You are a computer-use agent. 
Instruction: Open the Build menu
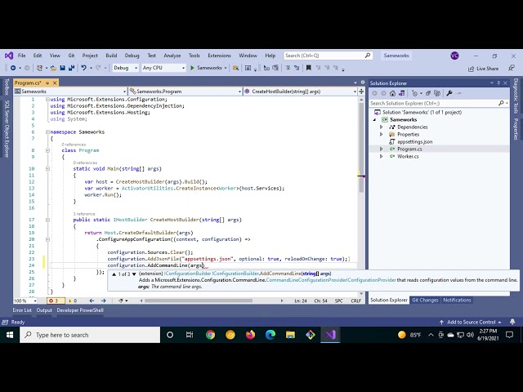point(111,56)
